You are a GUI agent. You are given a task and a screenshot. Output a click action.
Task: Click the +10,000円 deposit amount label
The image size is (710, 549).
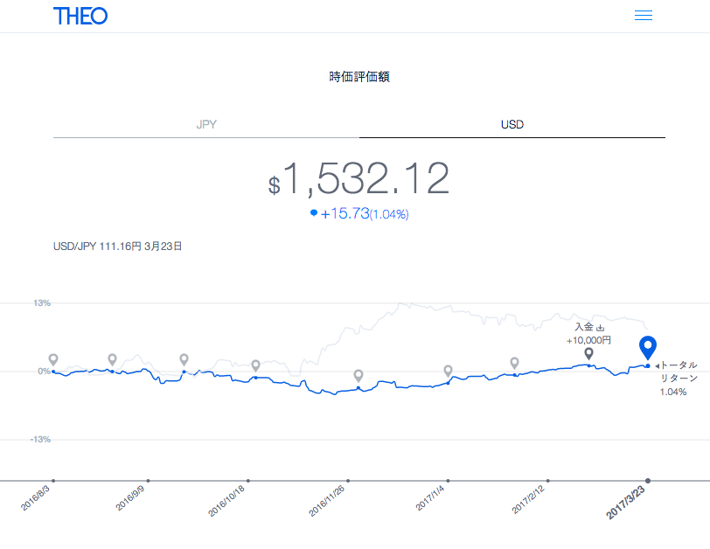(x=588, y=340)
